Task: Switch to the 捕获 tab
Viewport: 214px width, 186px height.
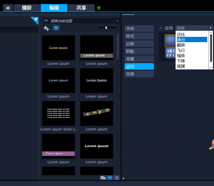Action: click(27, 8)
